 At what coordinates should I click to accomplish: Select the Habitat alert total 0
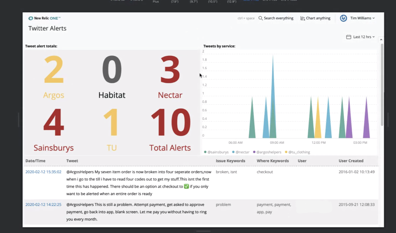(x=112, y=69)
